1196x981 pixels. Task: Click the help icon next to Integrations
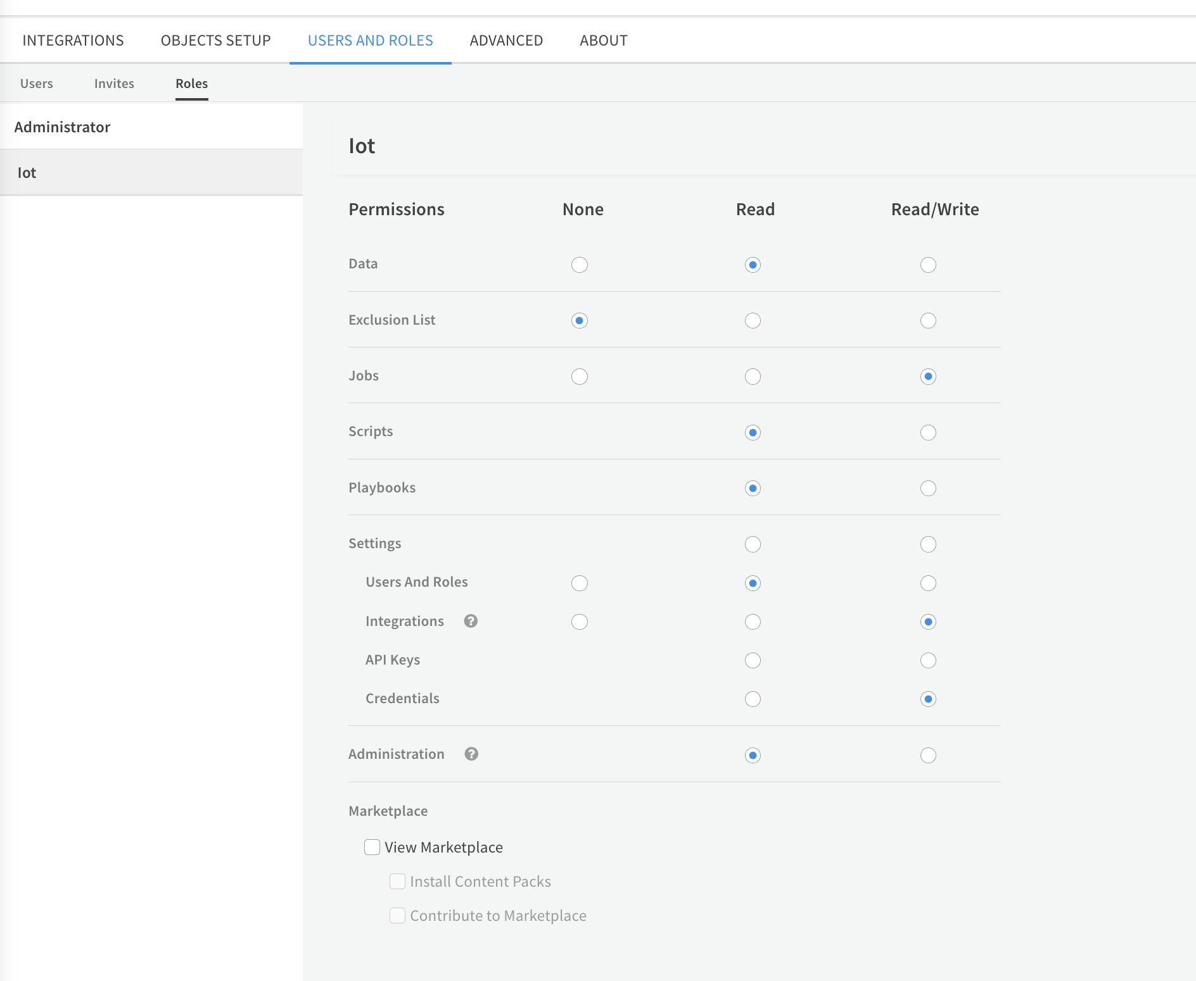pos(471,621)
